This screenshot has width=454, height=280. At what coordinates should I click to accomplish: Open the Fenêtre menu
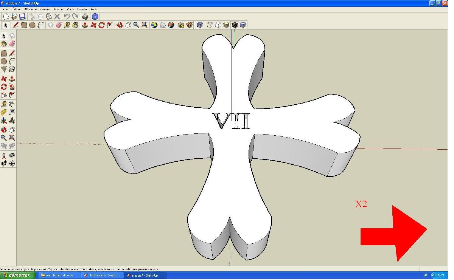coord(82,9)
